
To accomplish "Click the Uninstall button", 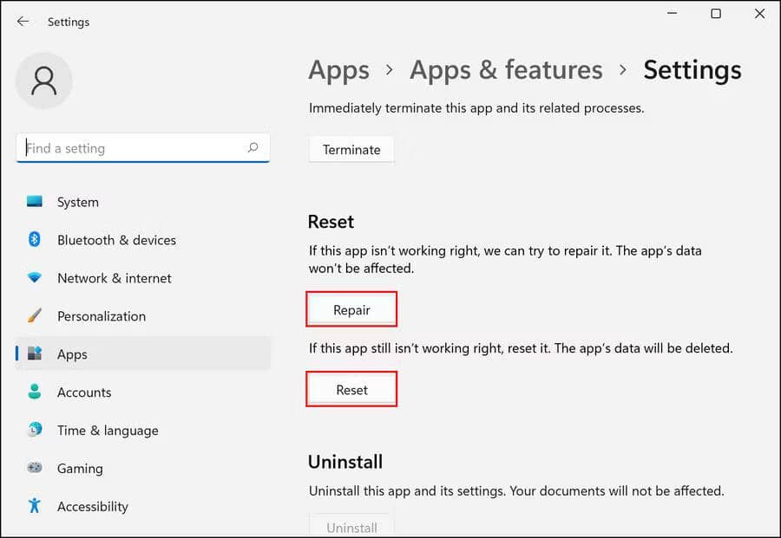I will (x=351, y=527).
